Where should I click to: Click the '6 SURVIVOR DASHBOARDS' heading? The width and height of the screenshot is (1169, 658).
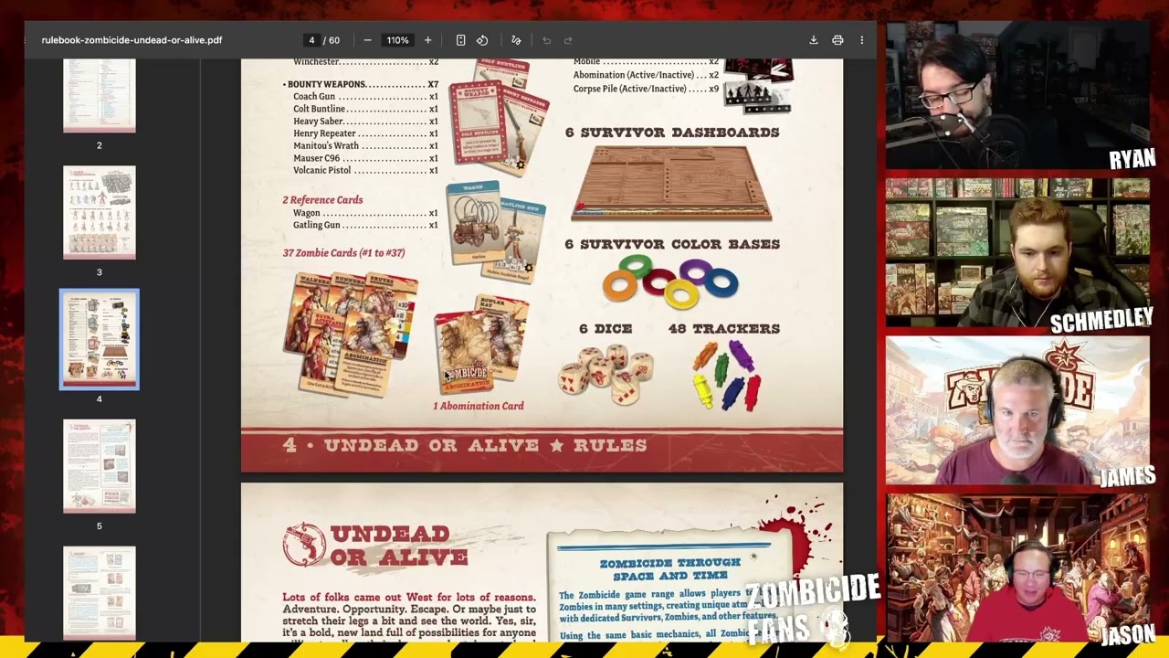tap(672, 133)
